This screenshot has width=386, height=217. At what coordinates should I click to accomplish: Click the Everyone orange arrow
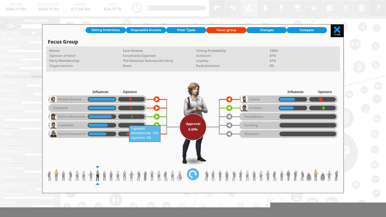pyautogui.click(x=157, y=108)
